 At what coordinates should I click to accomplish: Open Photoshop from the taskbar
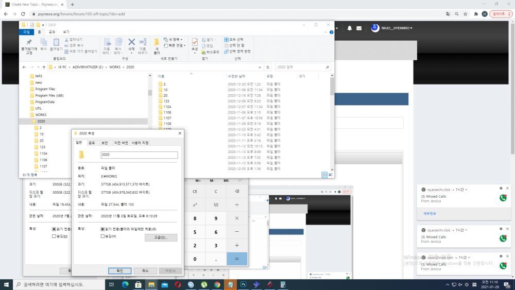243,284
